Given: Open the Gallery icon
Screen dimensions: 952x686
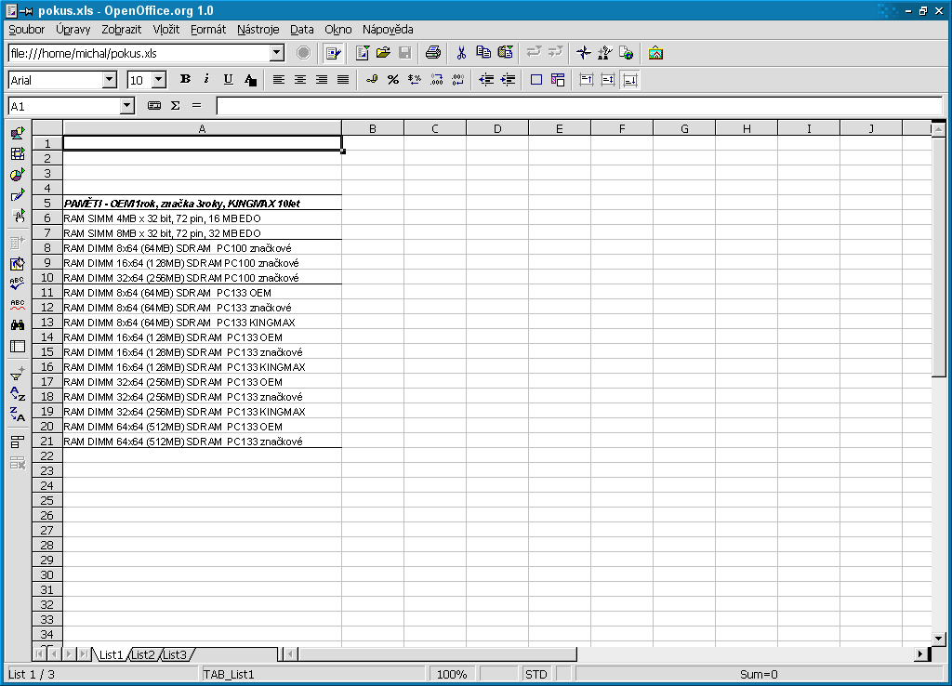Looking at the screenshot, I should tap(655, 53).
